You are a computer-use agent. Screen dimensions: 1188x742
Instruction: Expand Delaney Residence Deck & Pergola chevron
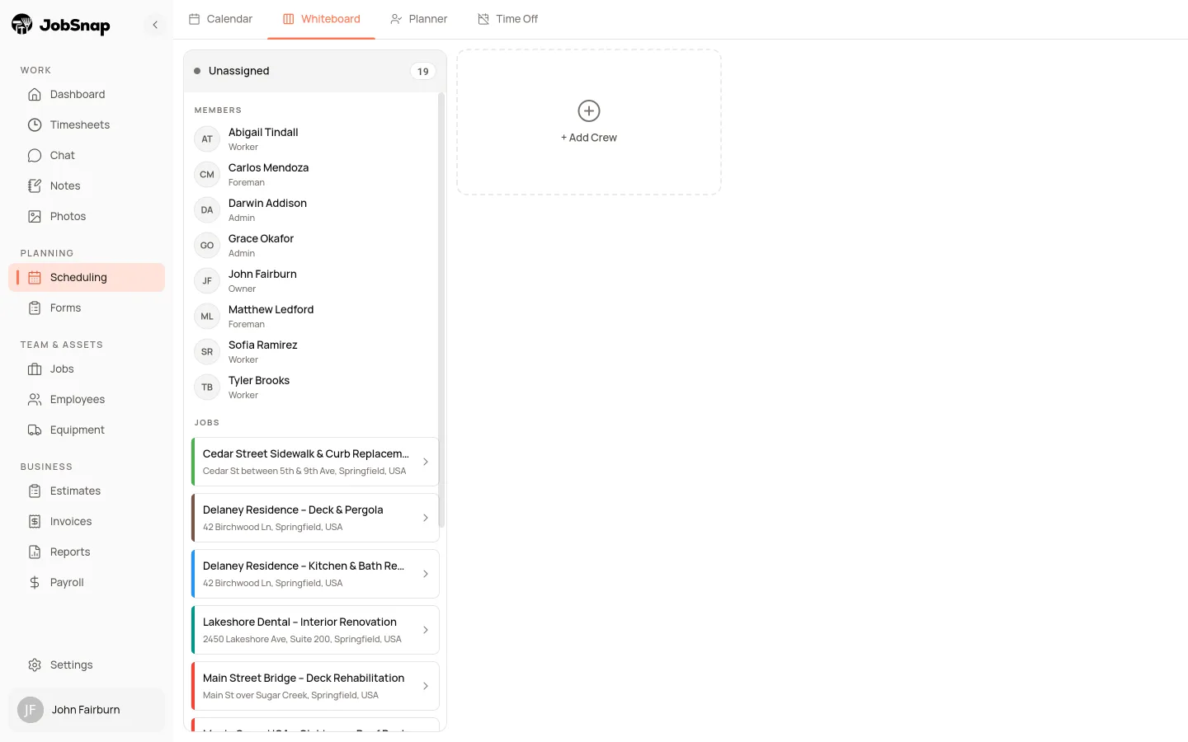pos(426,518)
